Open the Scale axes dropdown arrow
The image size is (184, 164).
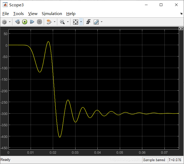point(81,22)
